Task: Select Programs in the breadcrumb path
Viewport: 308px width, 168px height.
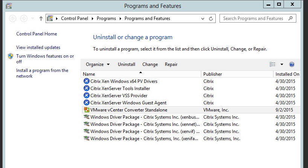Action: [x=106, y=18]
